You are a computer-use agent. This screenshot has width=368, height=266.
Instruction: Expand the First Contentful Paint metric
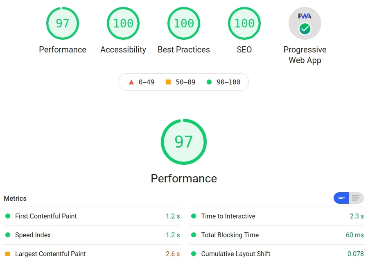click(46, 216)
